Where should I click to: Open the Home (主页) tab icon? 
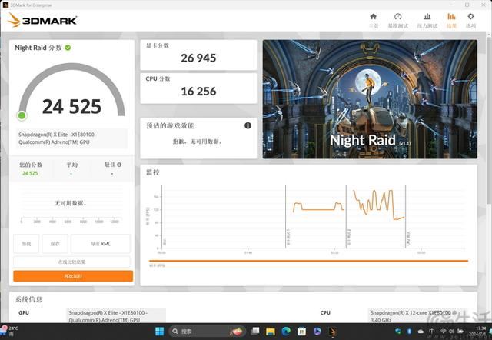[374, 19]
